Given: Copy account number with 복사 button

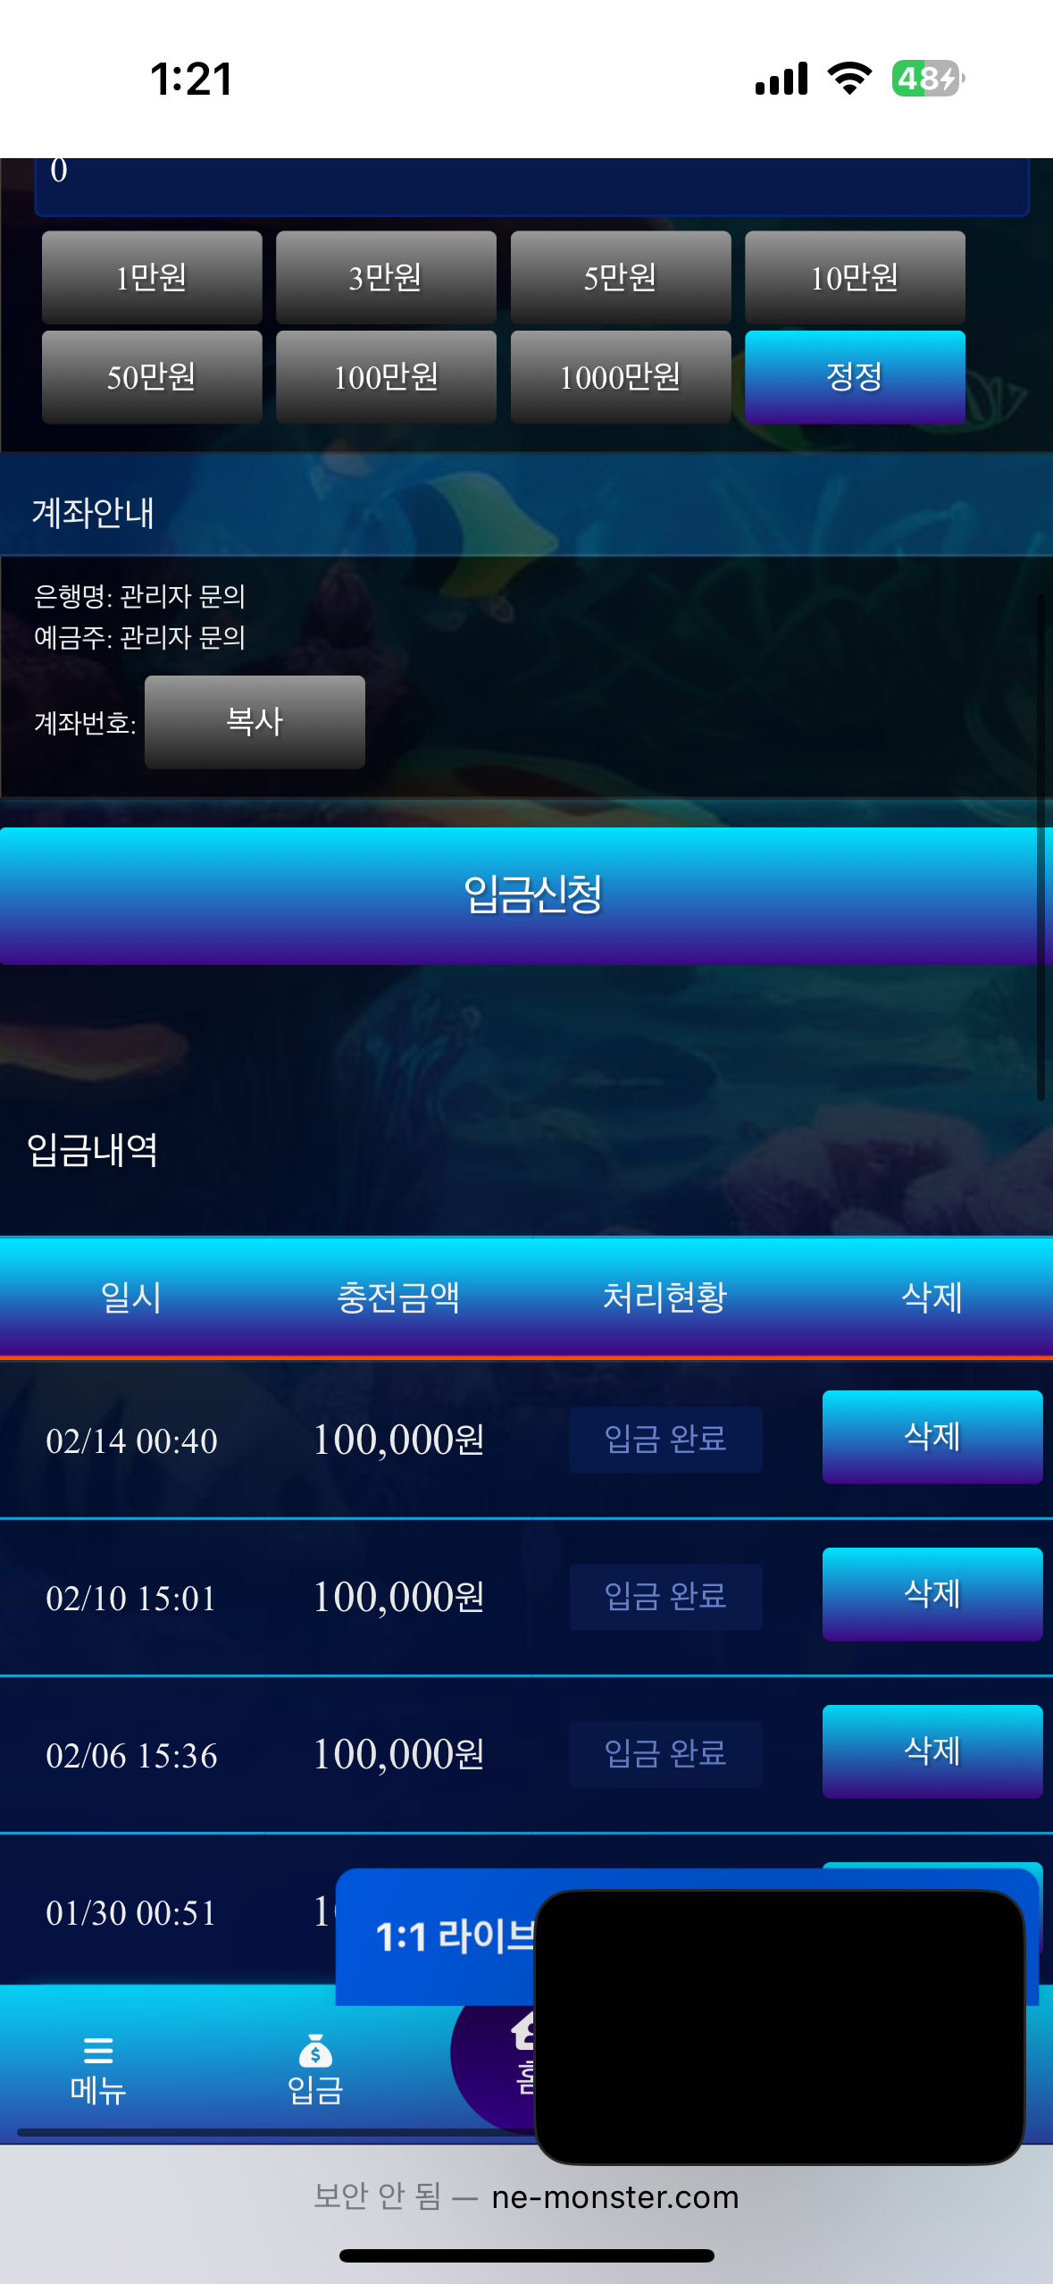Looking at the screenshot, I should coord(255,722).
